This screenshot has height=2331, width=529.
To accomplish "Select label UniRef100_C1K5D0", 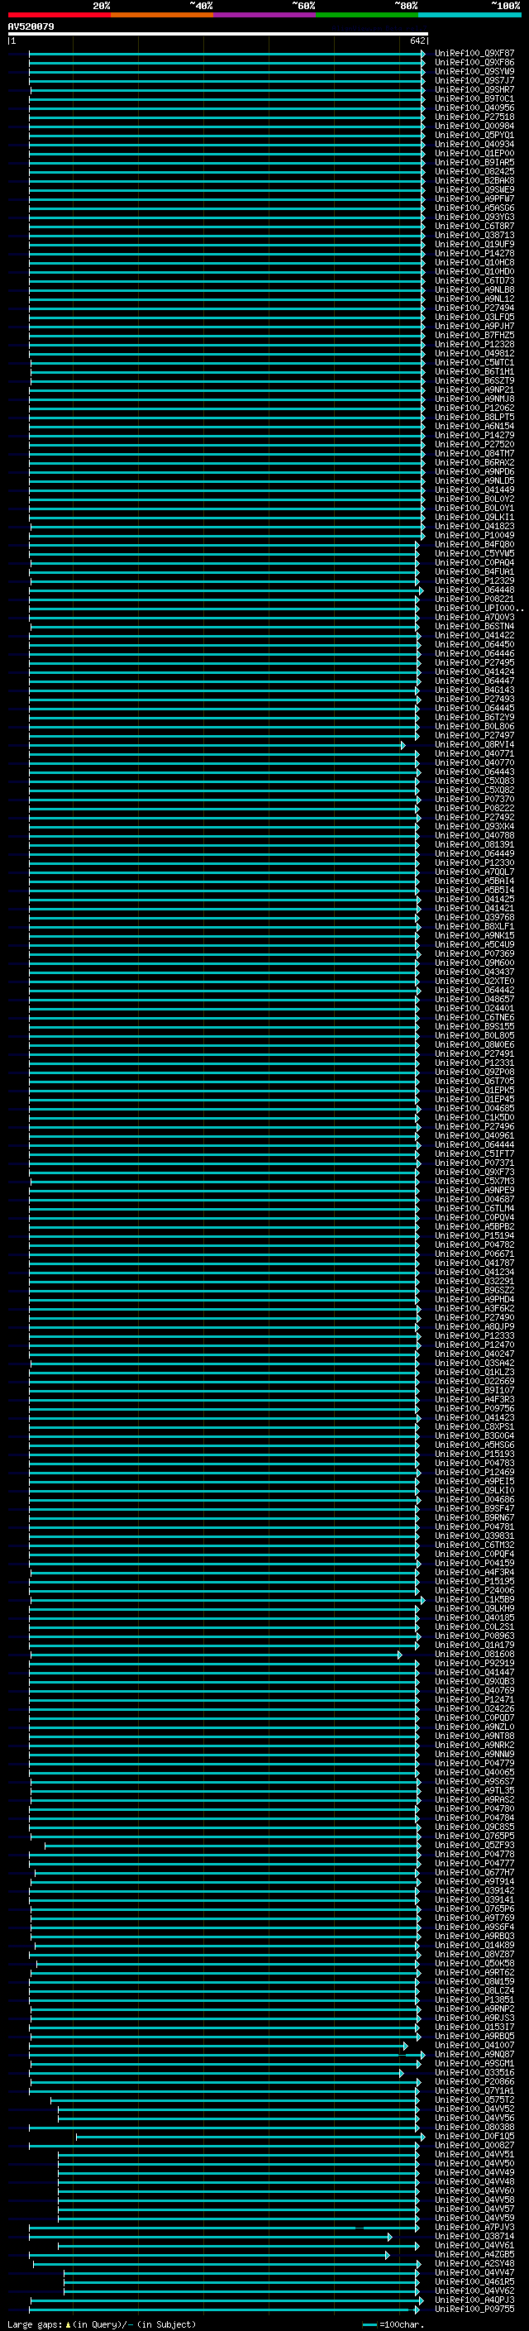I will pyautogui.click(x=474, y=1118).
